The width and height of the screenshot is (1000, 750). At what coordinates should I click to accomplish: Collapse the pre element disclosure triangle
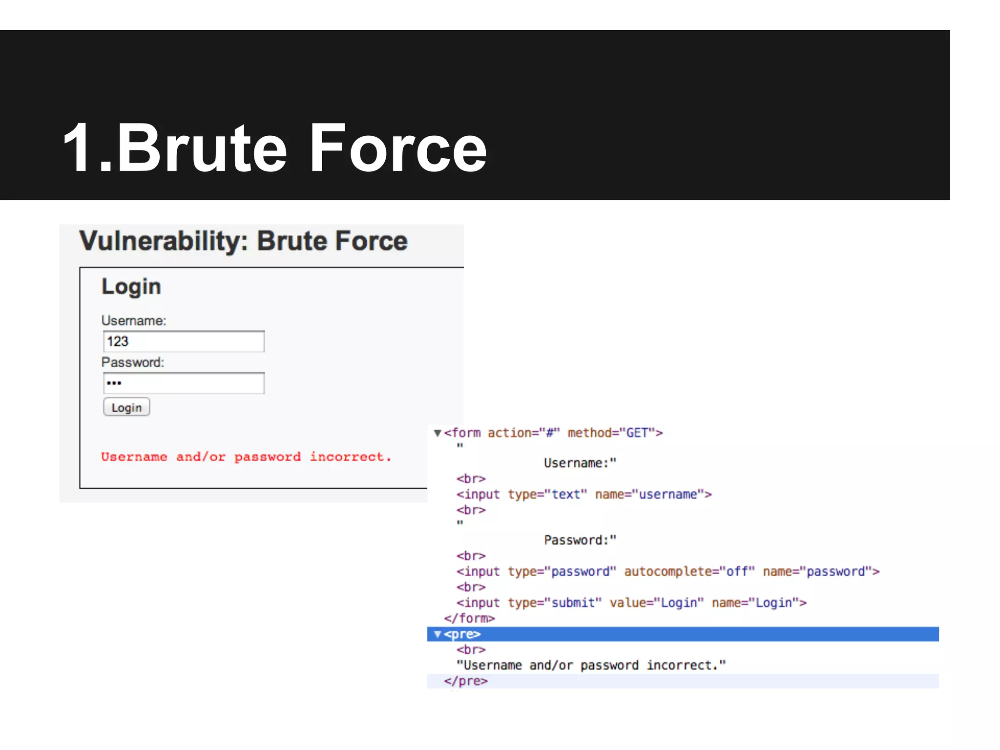click(437, 634)
